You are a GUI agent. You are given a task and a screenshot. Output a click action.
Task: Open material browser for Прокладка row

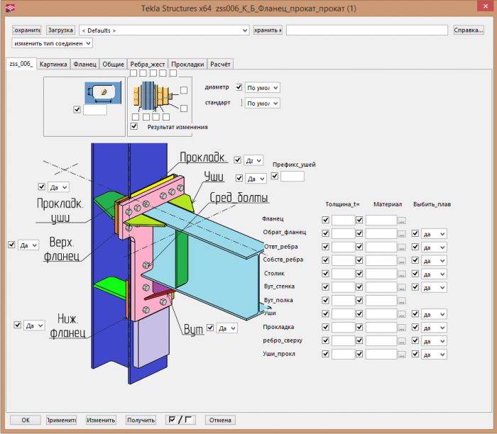(402, 327)
